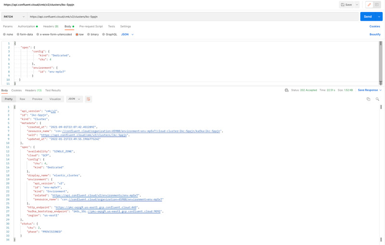
Task: Open the JSON body format dropdown
Action: (x=127, y=35)
